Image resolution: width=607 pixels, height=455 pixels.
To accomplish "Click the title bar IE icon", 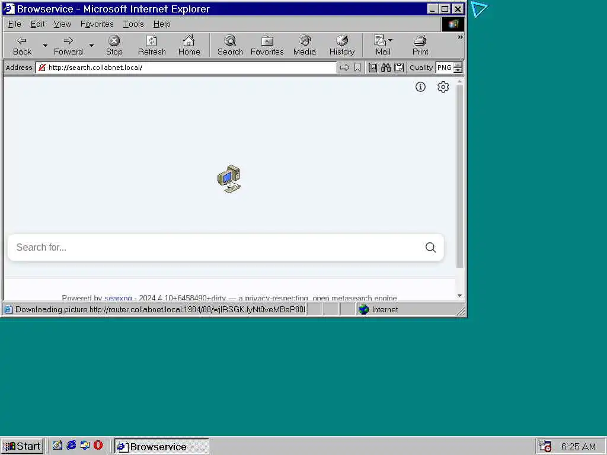I will 9,8.
